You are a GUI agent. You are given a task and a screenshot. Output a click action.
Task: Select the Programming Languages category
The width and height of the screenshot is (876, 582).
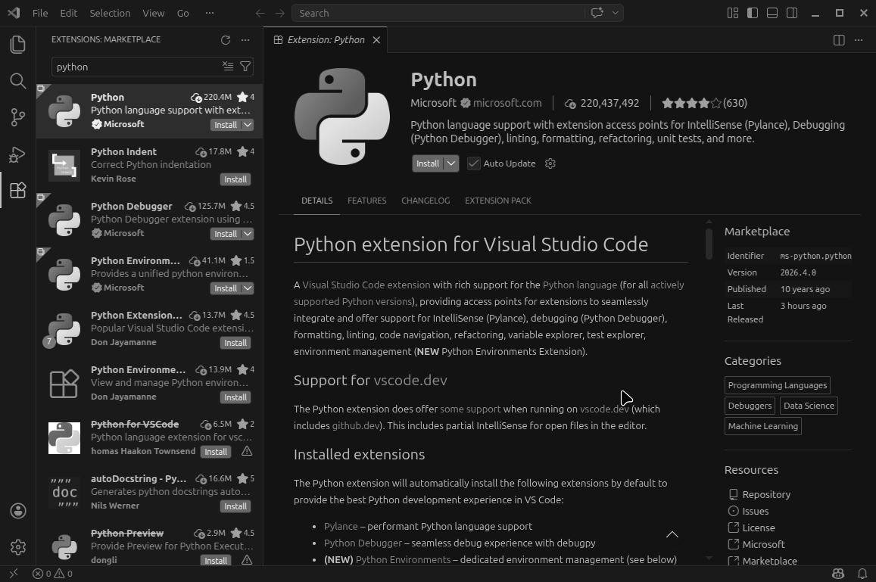click(777, 385)
